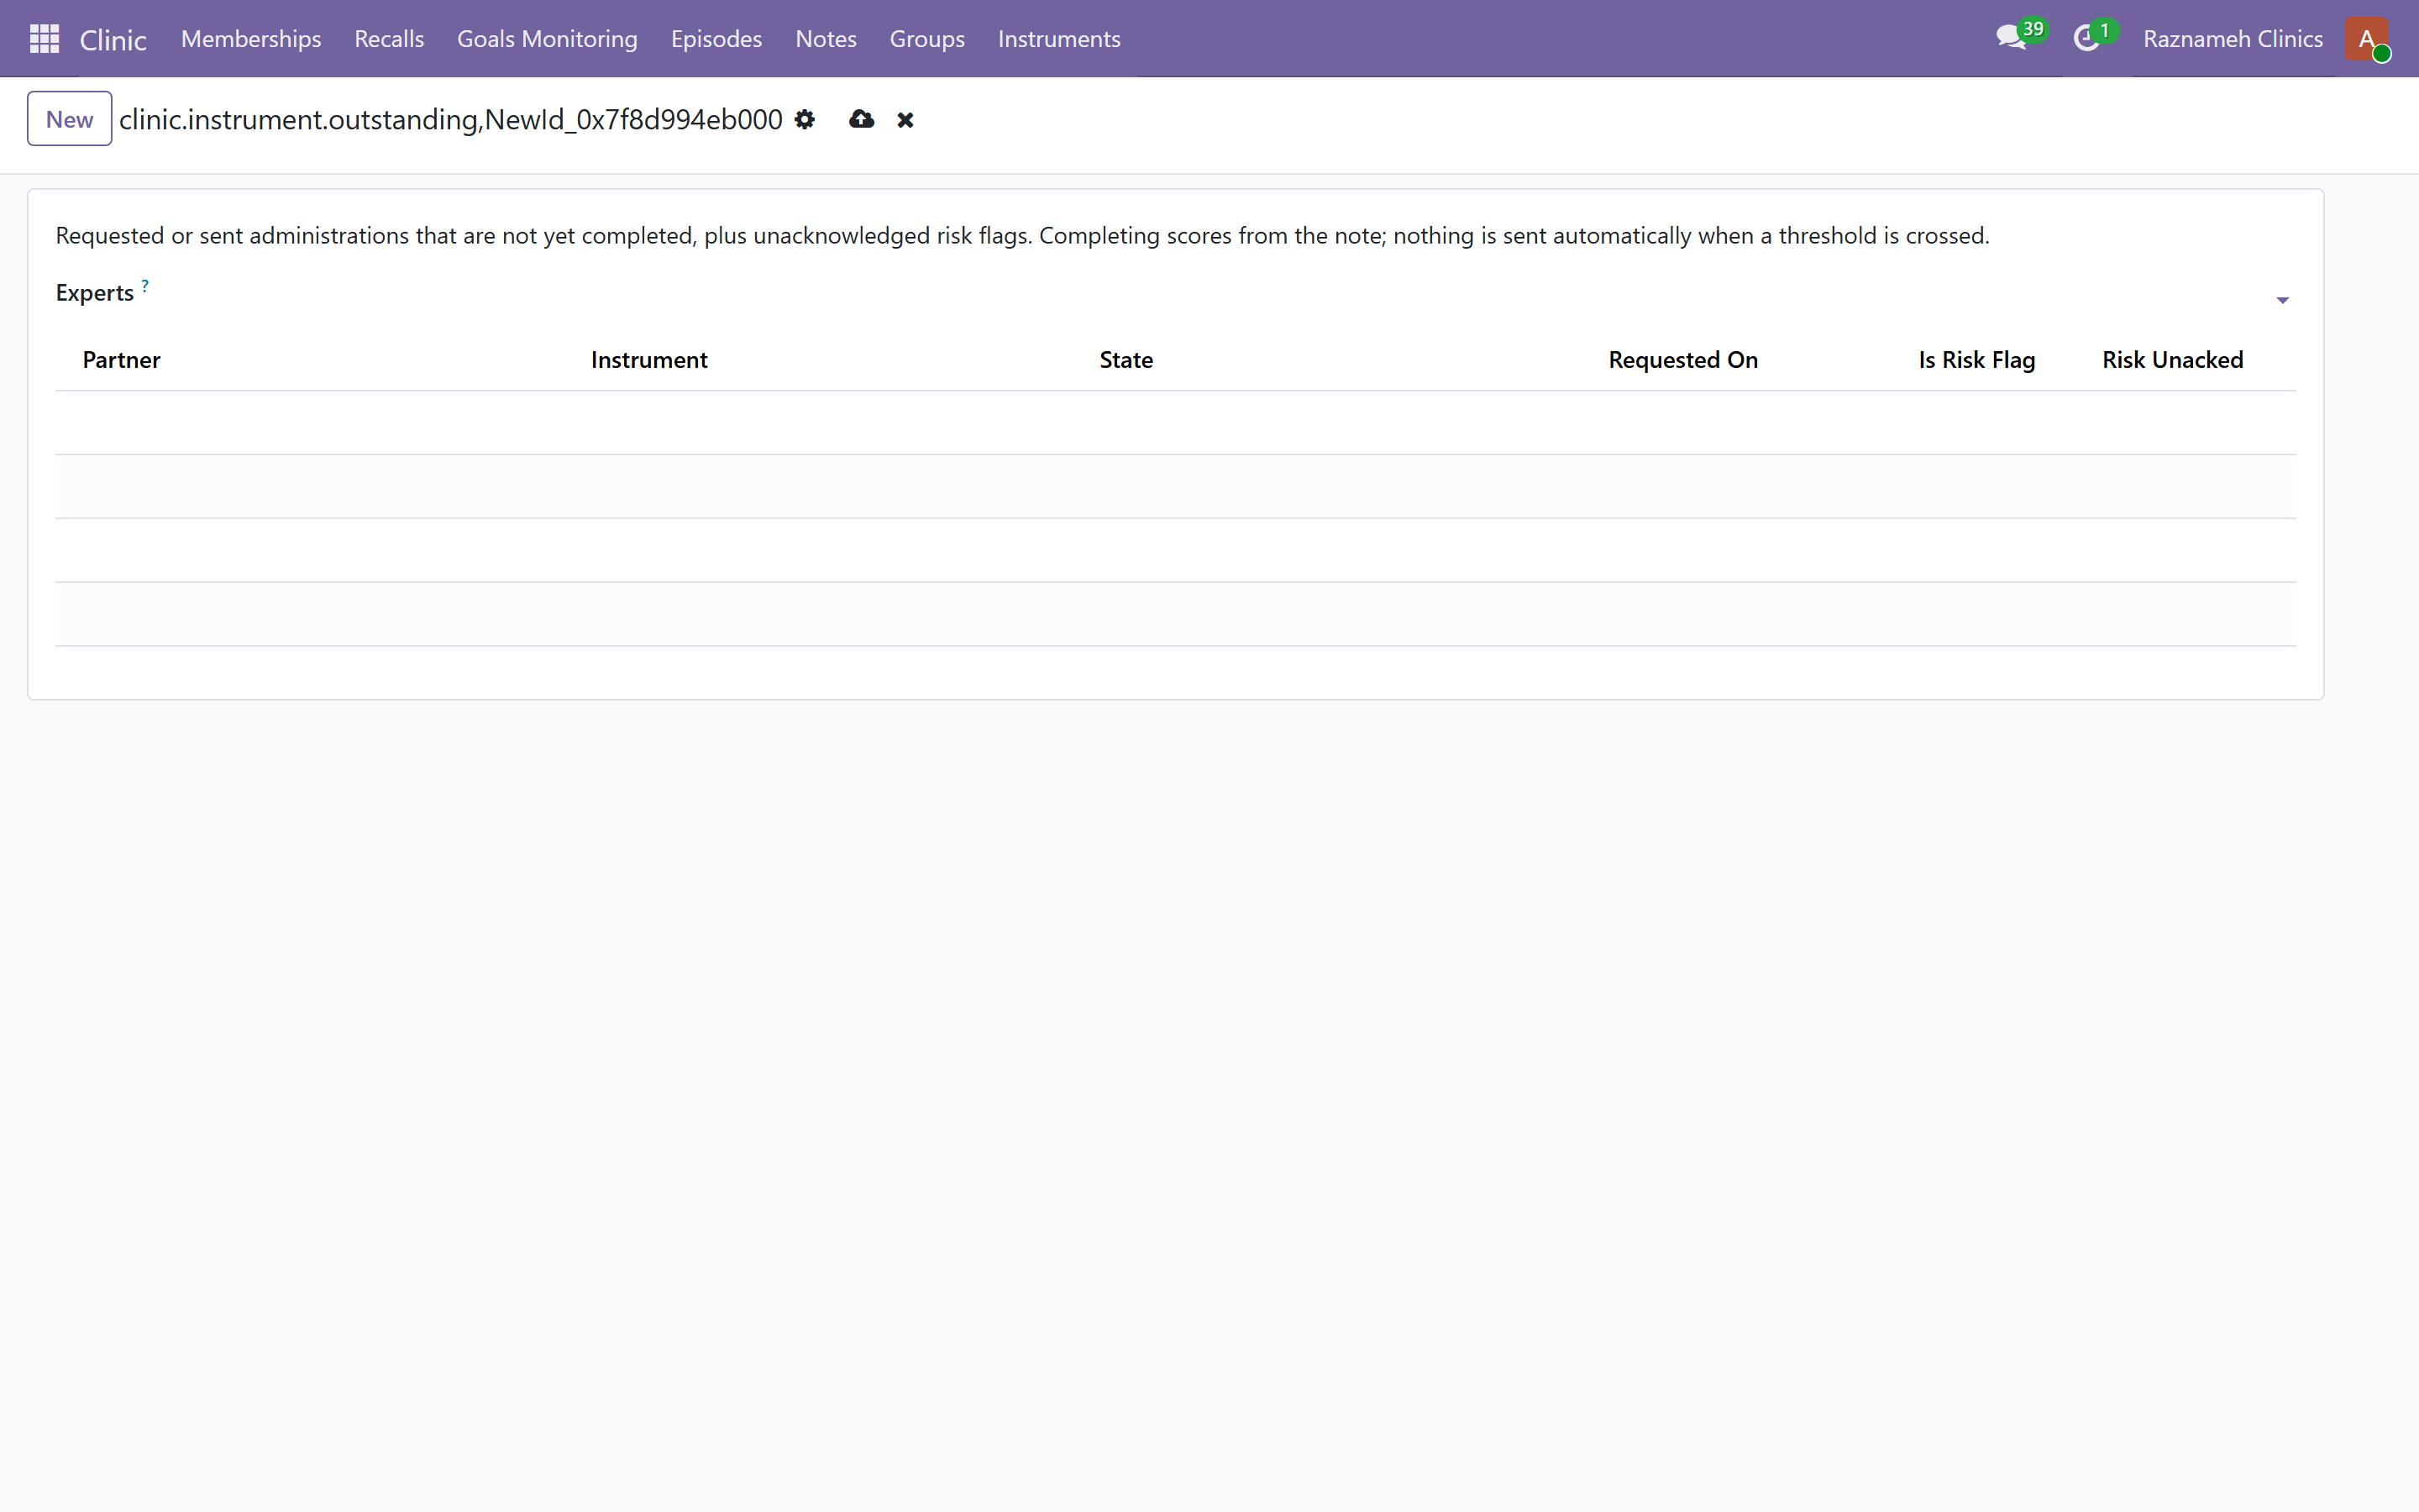2419x1512 pixels.
Task: Click the New button
Action: coord(69,119)
